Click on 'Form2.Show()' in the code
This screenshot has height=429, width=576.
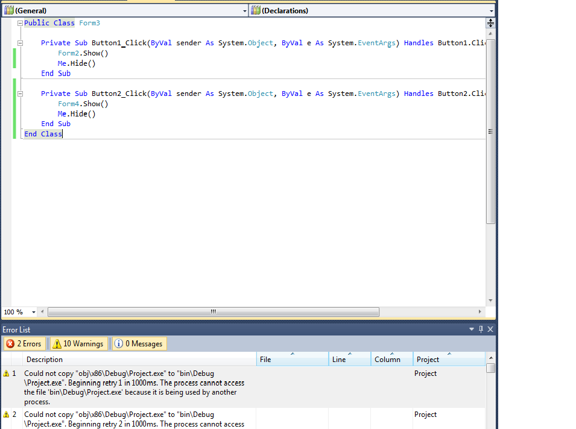pyautogui.click(x=83, y=53)
